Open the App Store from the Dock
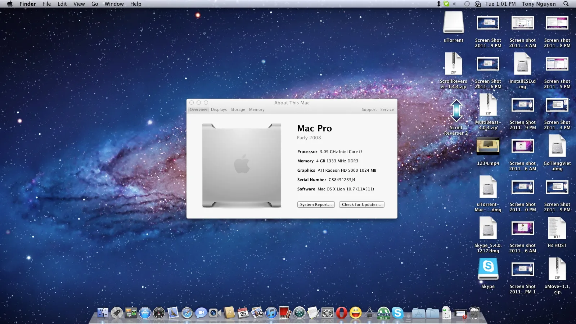This screenshot has width=576, height=324. click(144, 313)
